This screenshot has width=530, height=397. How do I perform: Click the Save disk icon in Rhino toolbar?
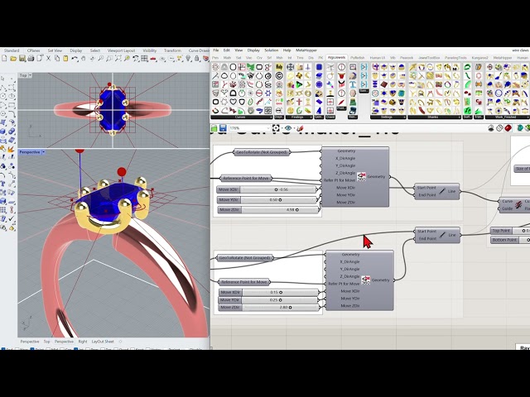[22, 59]
